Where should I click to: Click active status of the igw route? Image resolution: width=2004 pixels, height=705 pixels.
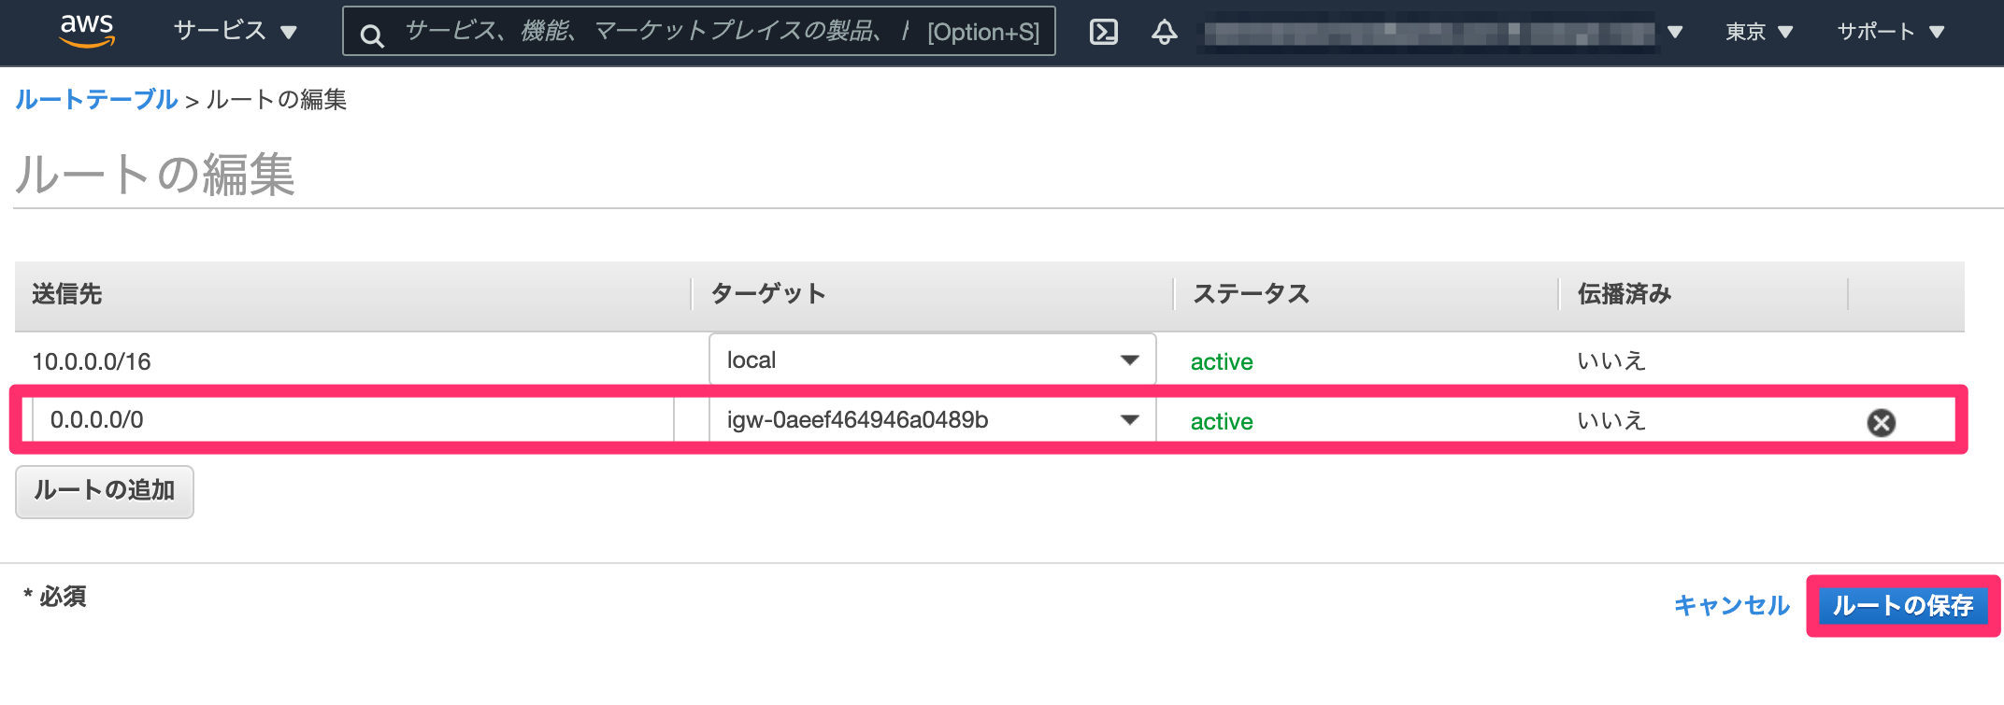(x=1222, y=421)
